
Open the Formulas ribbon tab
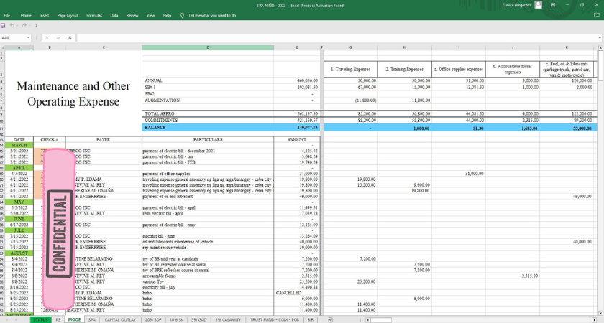point(93,14)
